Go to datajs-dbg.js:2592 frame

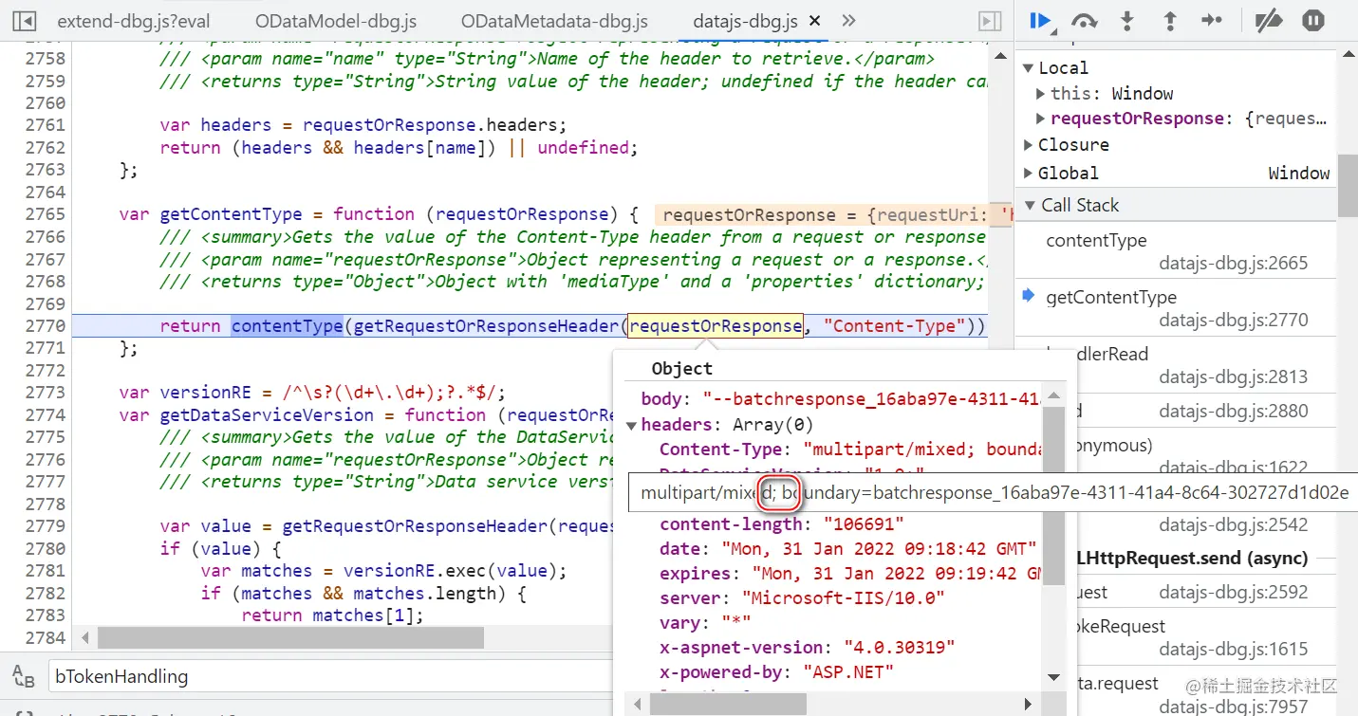[1233, 592]
